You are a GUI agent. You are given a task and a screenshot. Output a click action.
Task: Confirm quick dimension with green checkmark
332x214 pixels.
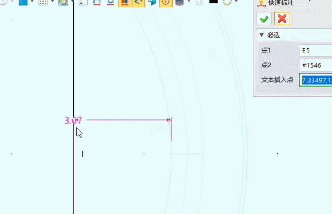(264, 19)
